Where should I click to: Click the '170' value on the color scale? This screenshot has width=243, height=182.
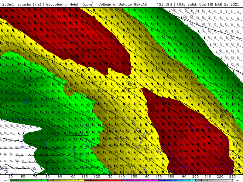(159, 177)
